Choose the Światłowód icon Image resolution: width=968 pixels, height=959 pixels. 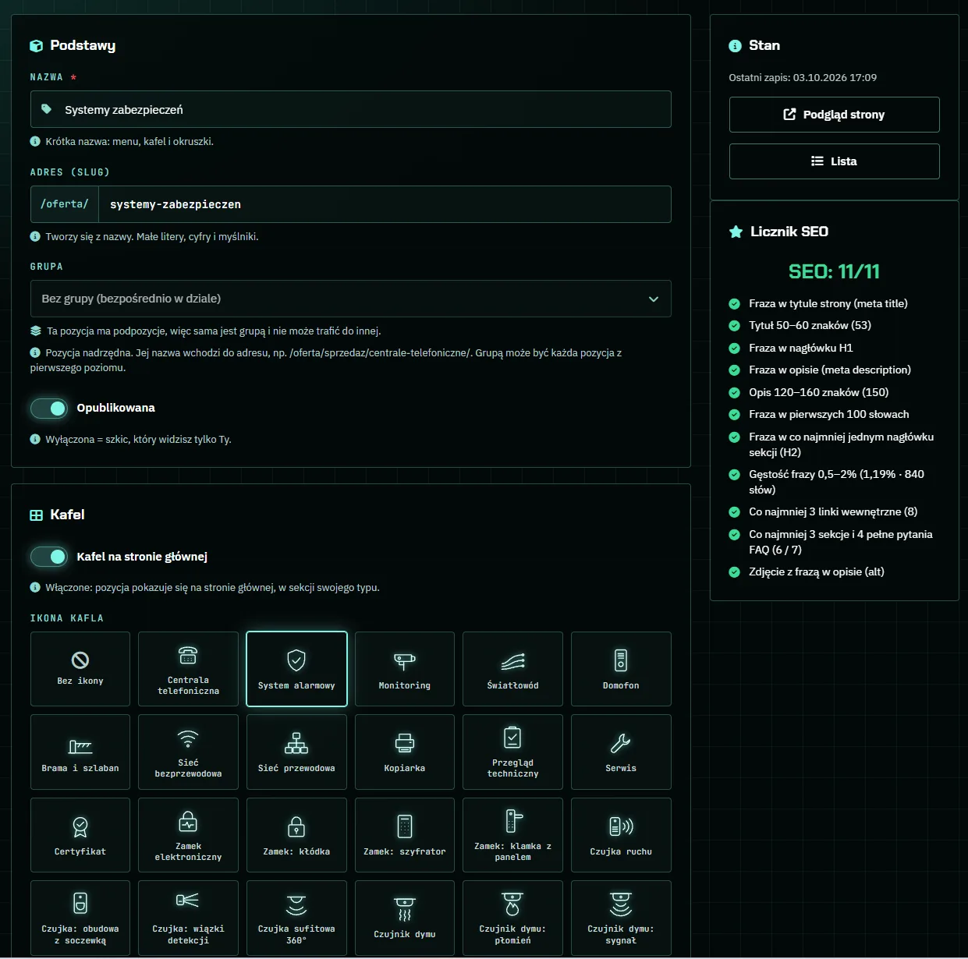(x=512, y=669)
